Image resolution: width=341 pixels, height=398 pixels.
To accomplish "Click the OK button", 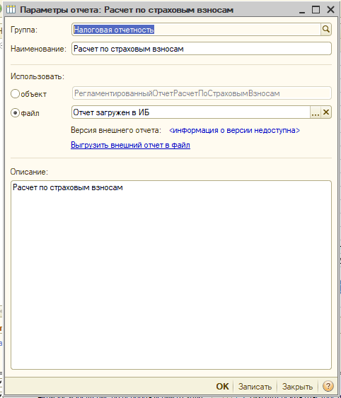I will (x=222, y=386).
